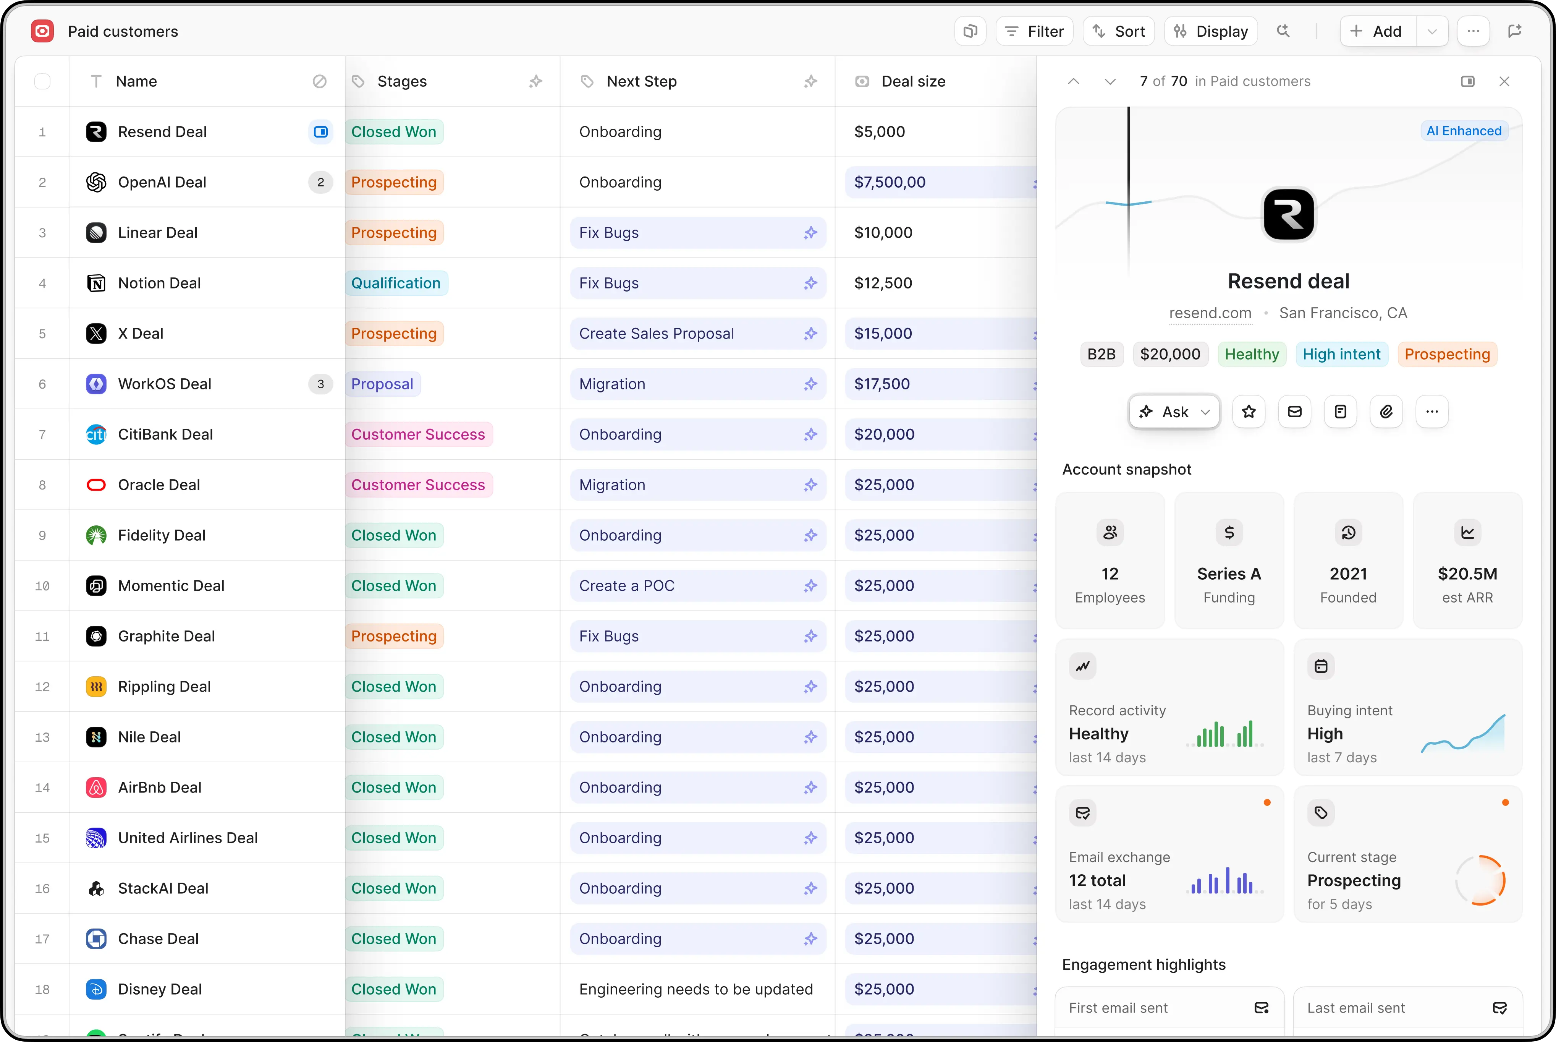Image resolution: width=1556 pixels, height=1042 pixels.
Task: Click the Deal size column header
Action: click(x=936, y=81)
